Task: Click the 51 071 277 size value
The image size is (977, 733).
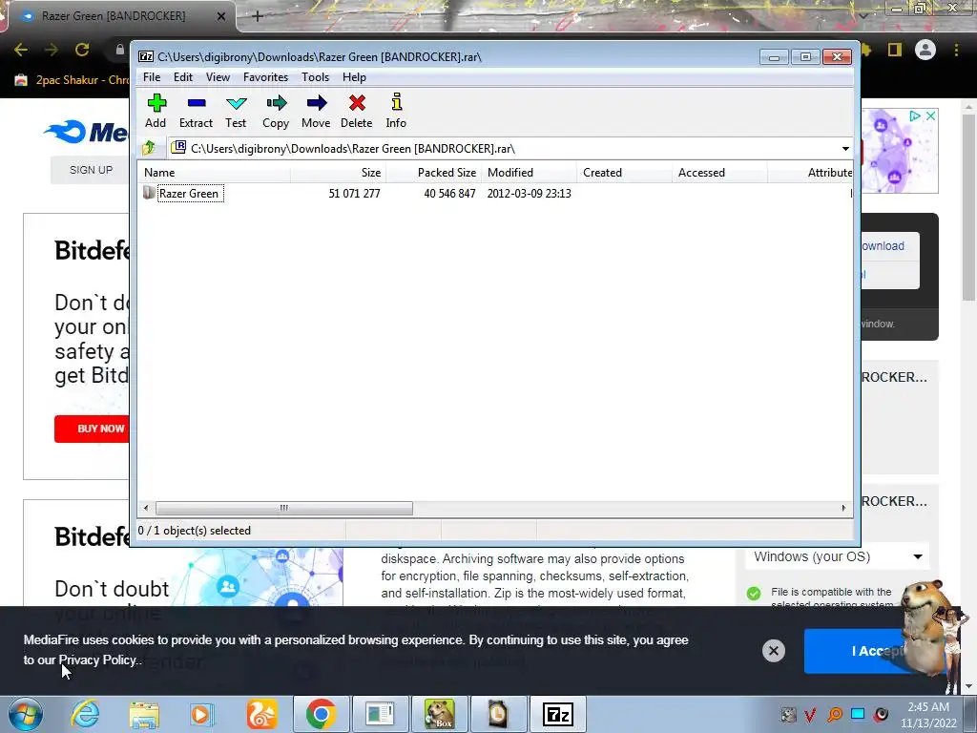Action: click(354, 194)
